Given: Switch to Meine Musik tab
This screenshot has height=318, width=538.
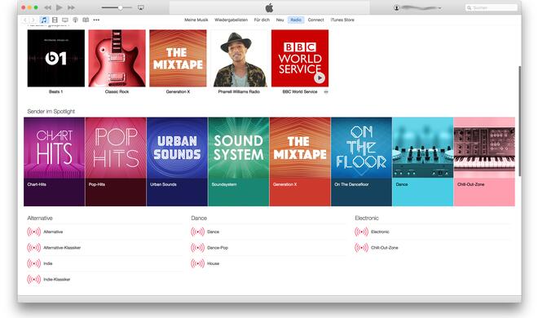Looking at the screenshot, I should [x=196, y=20].
